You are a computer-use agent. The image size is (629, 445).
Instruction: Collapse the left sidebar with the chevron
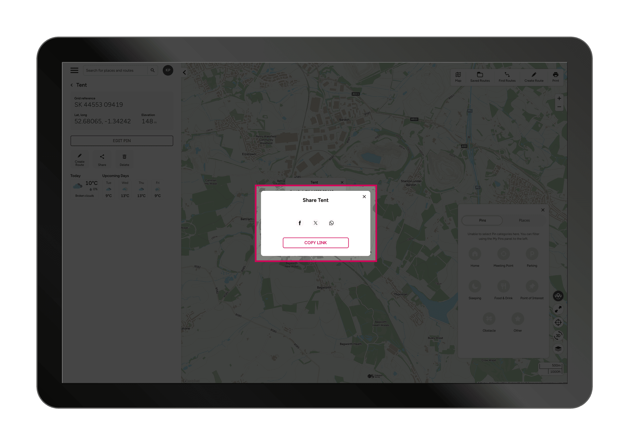tap(184, 72)
